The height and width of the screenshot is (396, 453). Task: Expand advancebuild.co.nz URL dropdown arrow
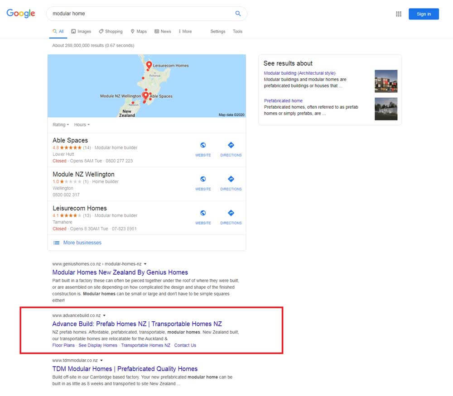tap(105, 315)
